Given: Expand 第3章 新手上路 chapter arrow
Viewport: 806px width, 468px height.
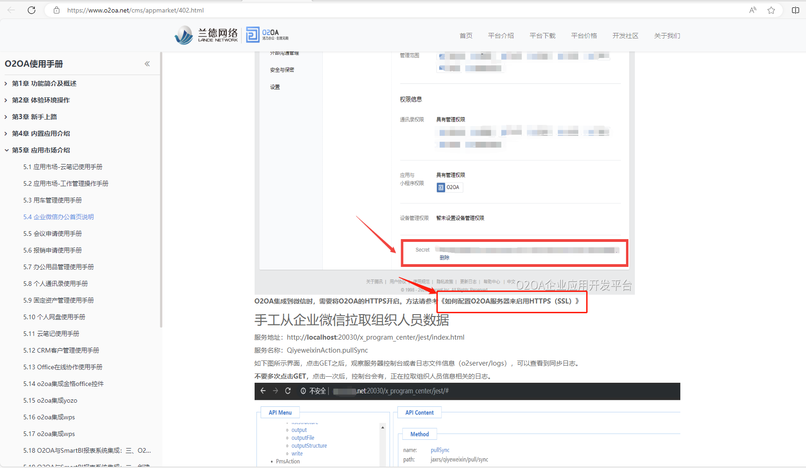Looking at the screenshot, I should coord(6,117).
